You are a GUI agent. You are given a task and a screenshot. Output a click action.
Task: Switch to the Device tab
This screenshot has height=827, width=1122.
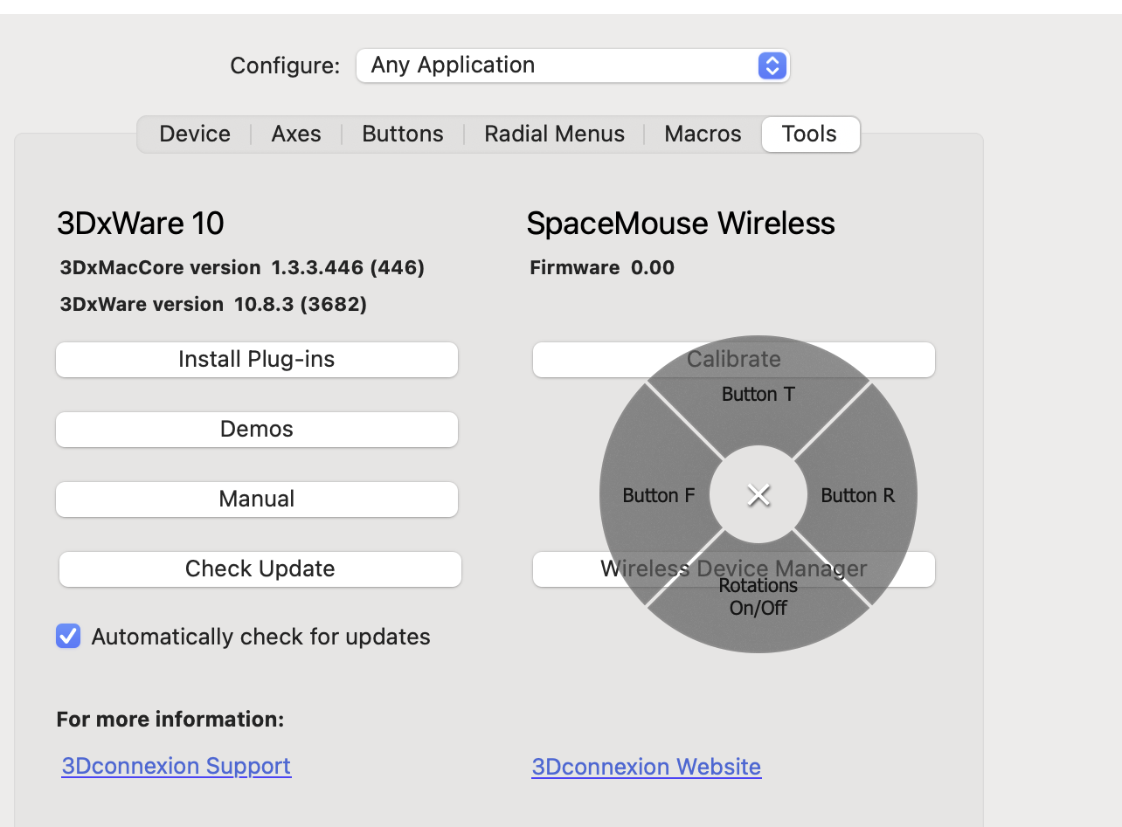pos(195,134)
